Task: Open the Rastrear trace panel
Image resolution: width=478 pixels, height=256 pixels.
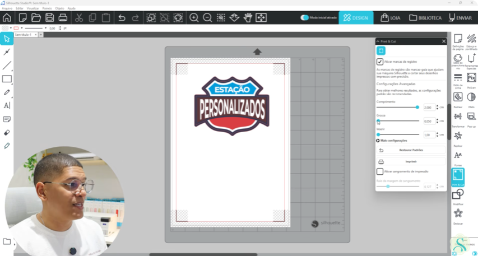Action: coord(458,100)
